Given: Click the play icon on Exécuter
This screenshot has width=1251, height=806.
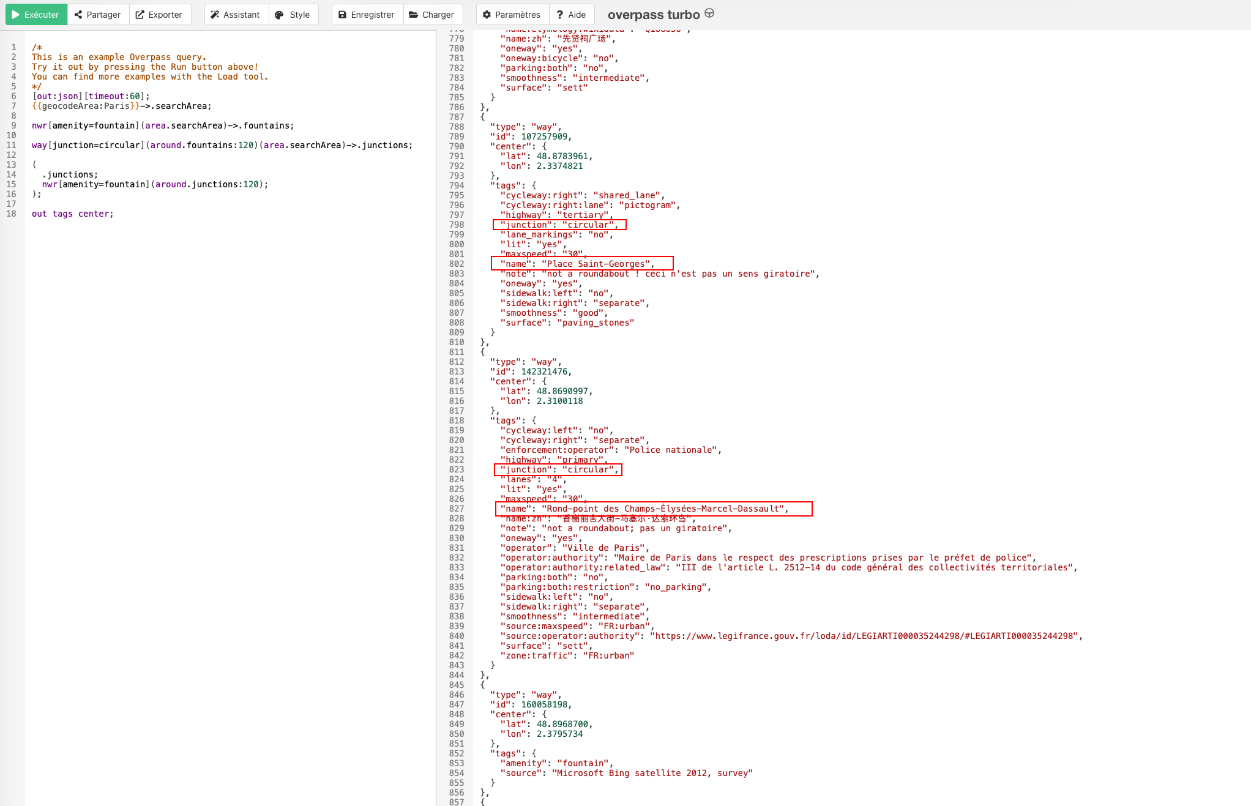Looking at the screenshot, I should [x=17, y=15].
